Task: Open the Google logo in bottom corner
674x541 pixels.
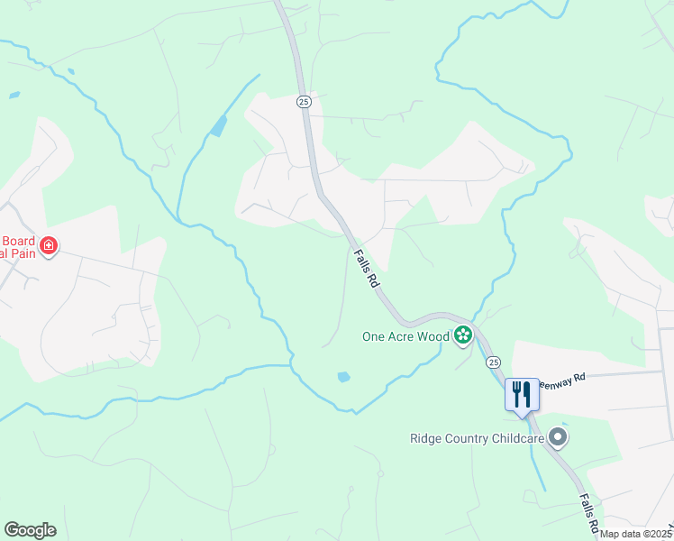Action: pos(30,530)
